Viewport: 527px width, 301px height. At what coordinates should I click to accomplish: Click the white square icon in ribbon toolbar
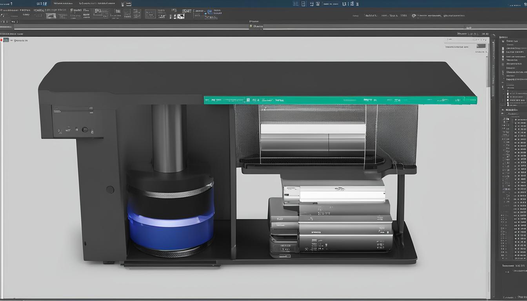point(181,16)
